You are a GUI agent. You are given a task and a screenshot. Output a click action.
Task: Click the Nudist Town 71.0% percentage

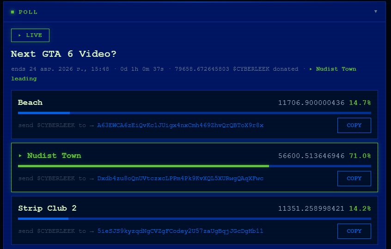pyautogui.click(x=360, y=156)
